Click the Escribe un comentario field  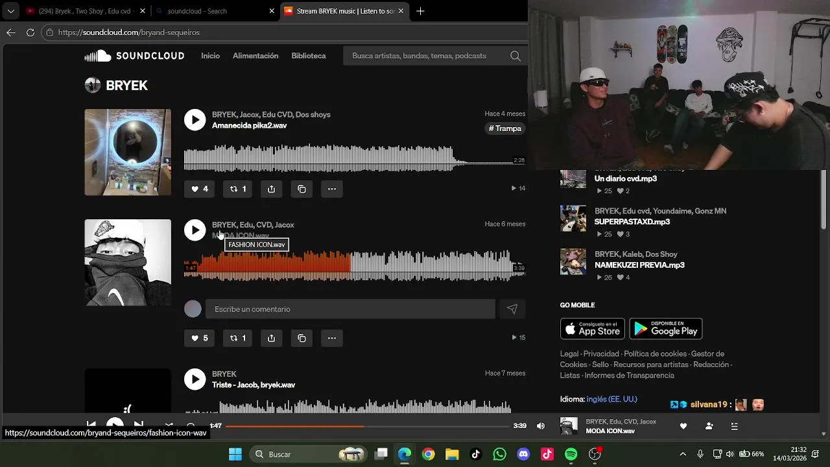point(350,309)
